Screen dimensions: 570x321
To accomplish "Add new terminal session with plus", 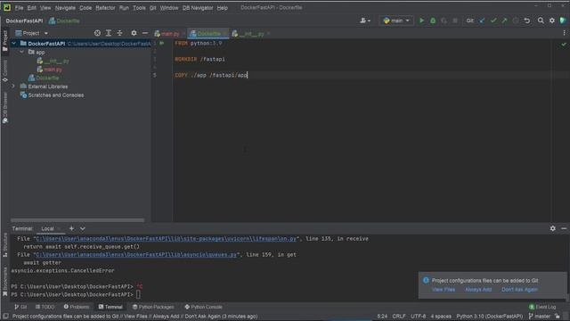I will point(71,228).
